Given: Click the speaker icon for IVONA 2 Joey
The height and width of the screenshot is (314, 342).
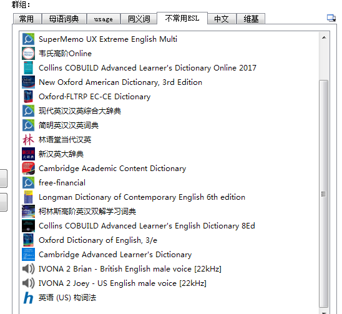Looking at the screenshot, I should point(28,283).
